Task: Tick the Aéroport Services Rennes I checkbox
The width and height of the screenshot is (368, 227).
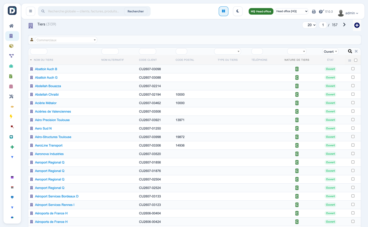Action: pos(353,204)
